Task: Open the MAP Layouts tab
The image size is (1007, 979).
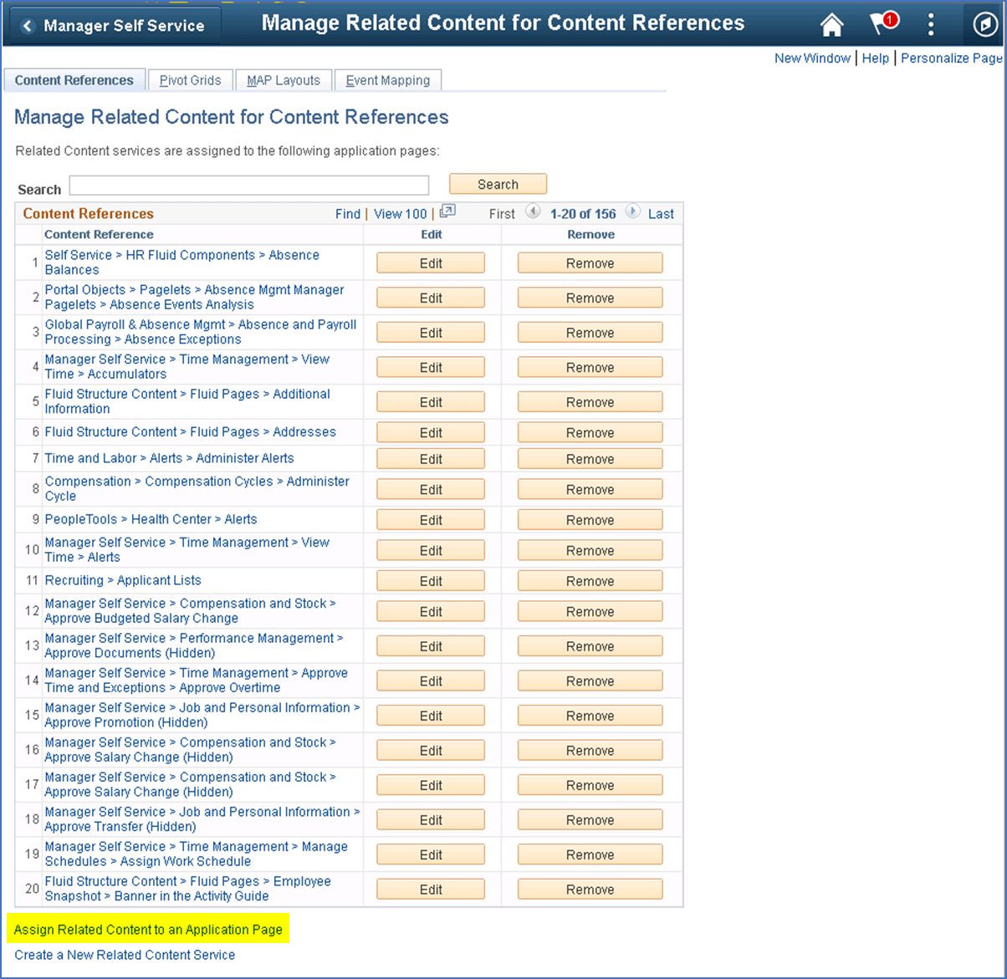Action: (284, 80)
